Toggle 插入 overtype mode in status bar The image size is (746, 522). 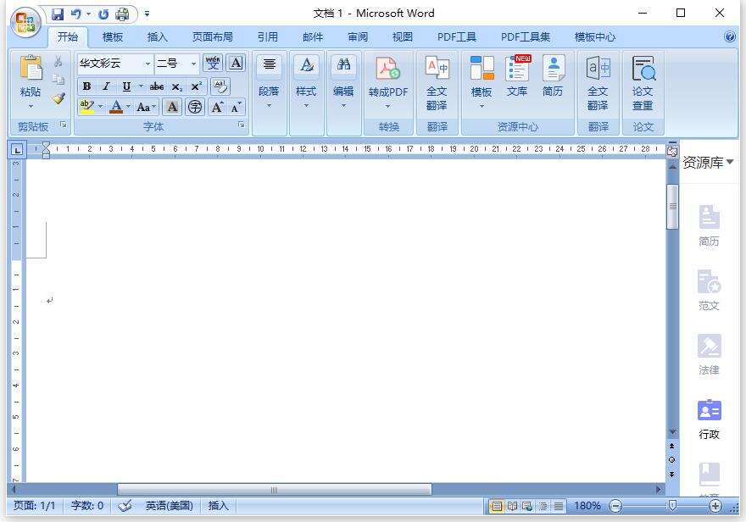[x=219, y=506]
